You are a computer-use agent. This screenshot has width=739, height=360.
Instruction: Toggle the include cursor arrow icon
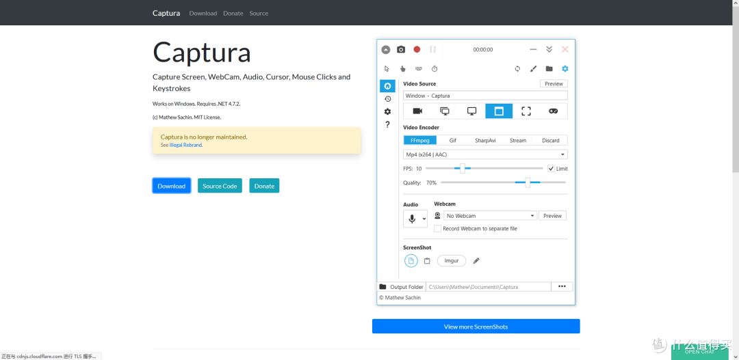(x=387, y=69)
